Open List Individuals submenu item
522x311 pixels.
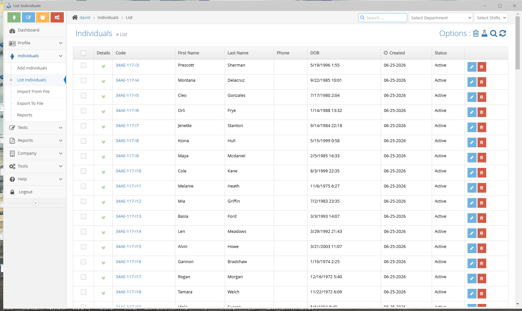(31, 80)
